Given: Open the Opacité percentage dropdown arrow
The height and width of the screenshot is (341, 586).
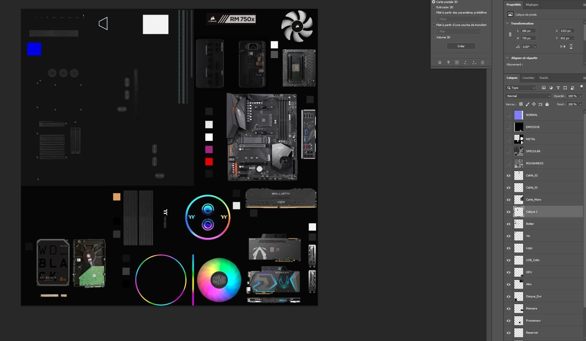Looking at the screenshot, I should coord(580,96).
